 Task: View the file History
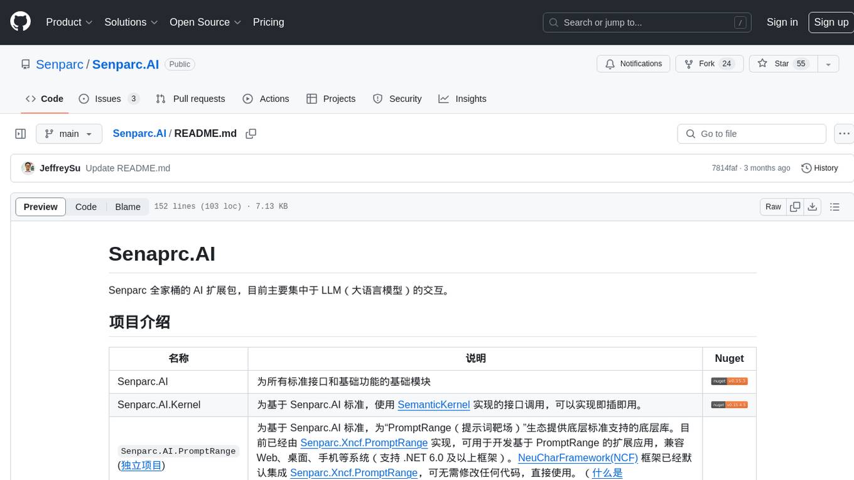[819, 168]
